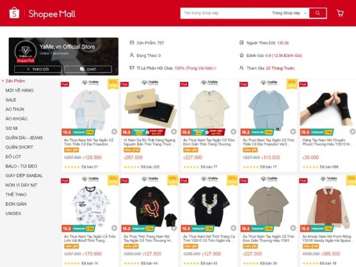Play video on white Poseidon t-shirt

point(114,132)
